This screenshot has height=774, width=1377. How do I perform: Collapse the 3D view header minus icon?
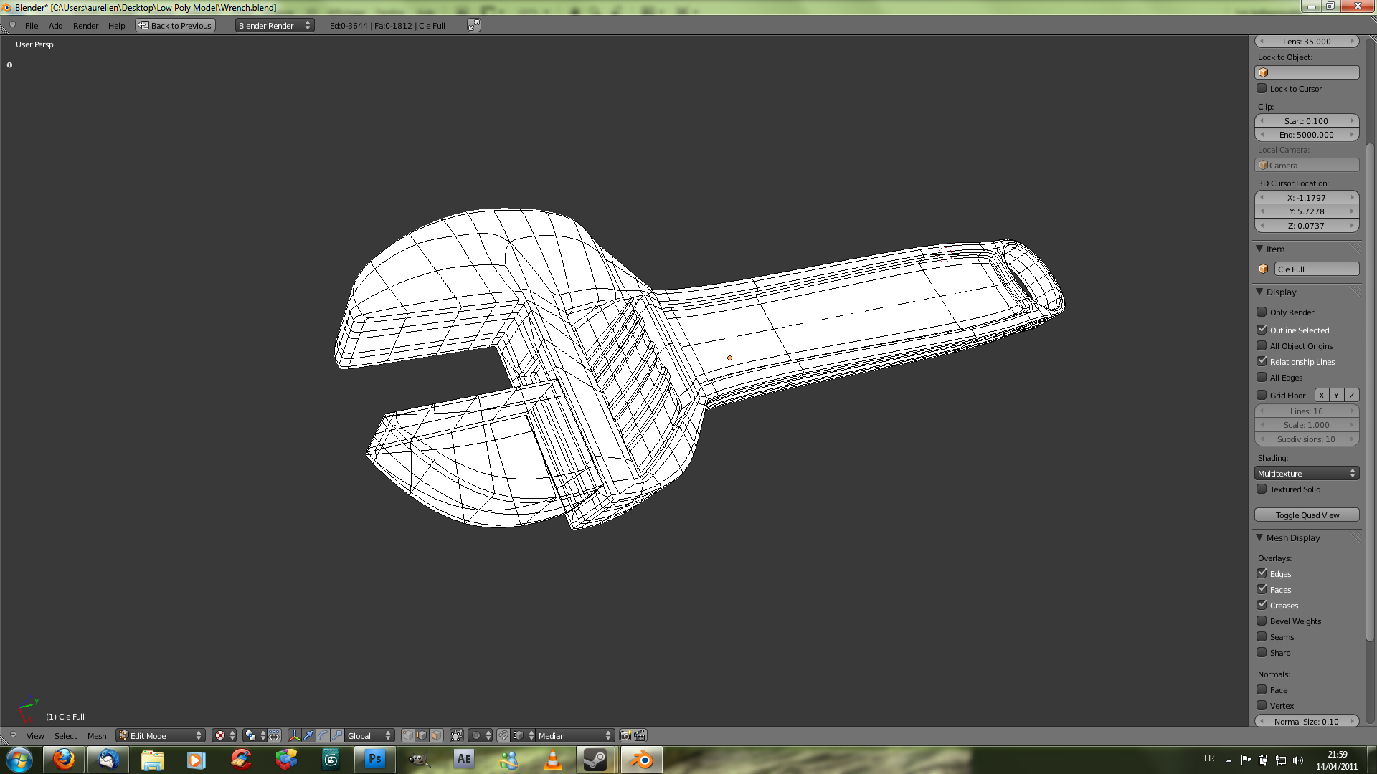coord(12,735)
